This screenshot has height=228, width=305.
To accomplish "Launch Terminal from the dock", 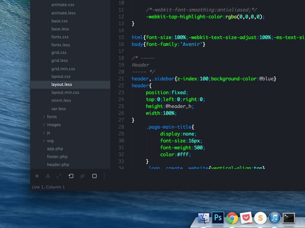I will click(289, 218).
